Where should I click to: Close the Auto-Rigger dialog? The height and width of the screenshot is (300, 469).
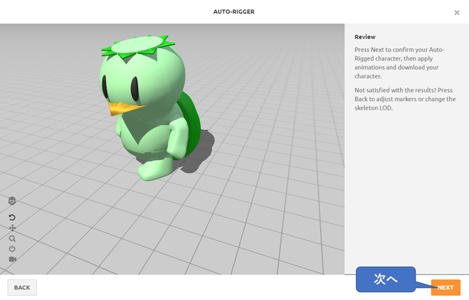coord(457,12)
